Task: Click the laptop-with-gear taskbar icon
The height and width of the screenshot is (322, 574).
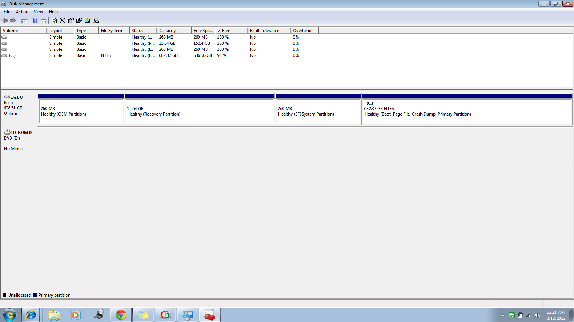Action: 99,315
